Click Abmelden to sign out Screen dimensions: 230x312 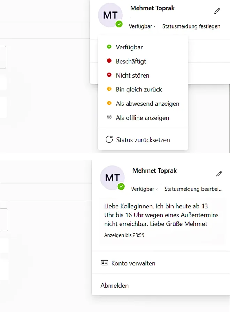(115, 286)
